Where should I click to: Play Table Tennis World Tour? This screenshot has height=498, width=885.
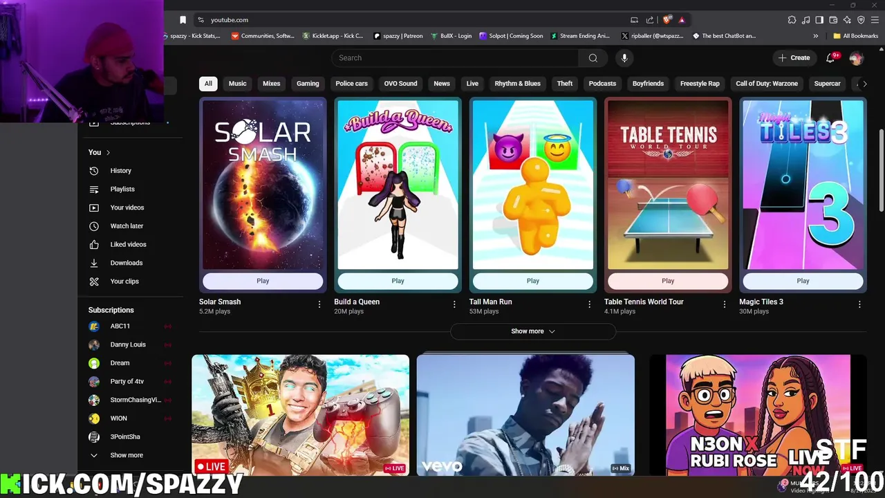(x=668, y=281)
